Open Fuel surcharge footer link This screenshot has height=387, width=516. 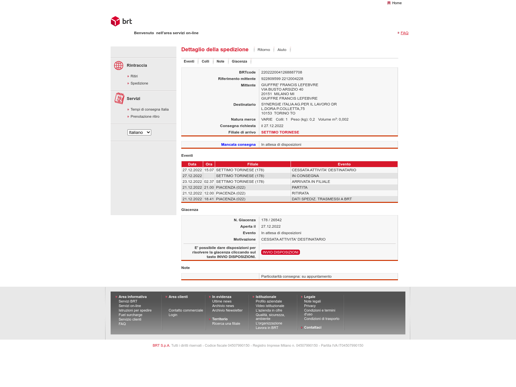pyautogui.click(x=130, y=315)
